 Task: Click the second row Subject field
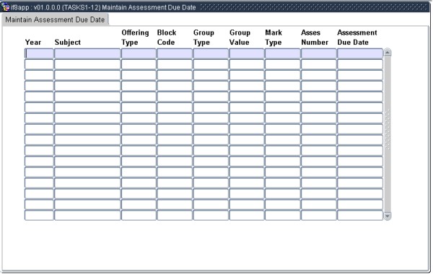coord(87,64)
